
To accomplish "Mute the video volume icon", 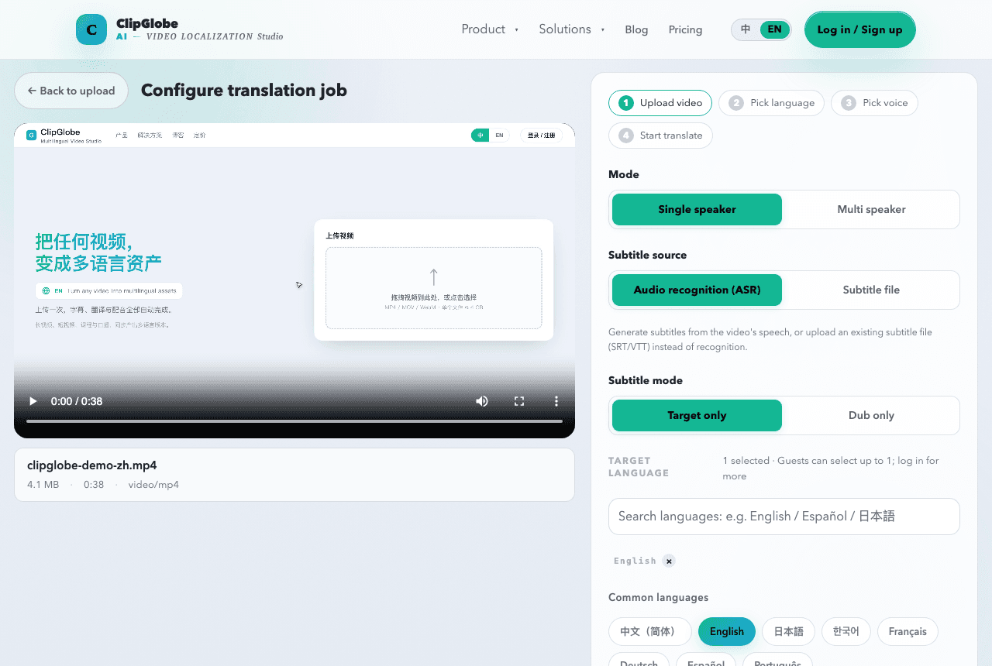I will coord(482,401).
